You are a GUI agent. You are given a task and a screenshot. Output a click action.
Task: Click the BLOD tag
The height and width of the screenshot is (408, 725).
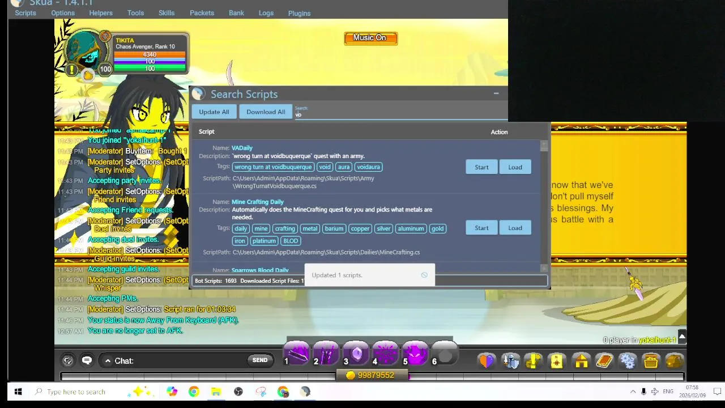291,240
